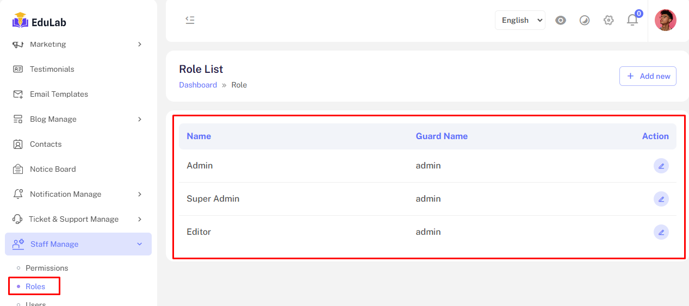The height and width of the screenshot is (306, 689).
Task: Select Roles in the sidebar submenu
Action: [35, 286]
